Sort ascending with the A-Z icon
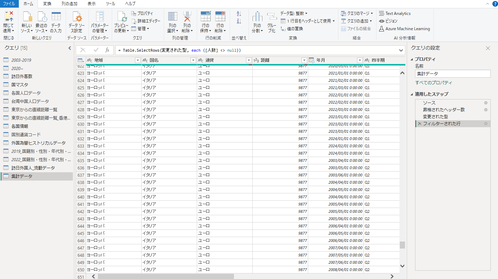498x279 pixels. [x=239, y=14]
